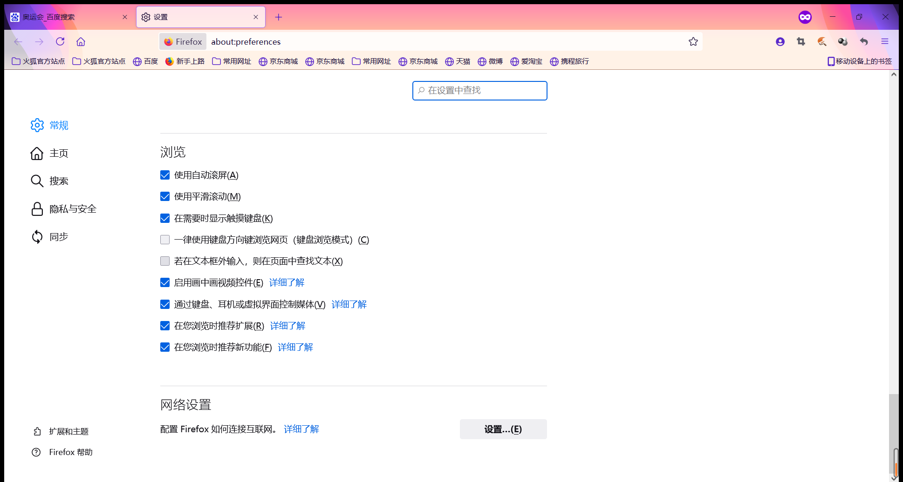This screenshot has width=903, height=482.
Task: Open the 同步 settings section
Action: (59, 236)
